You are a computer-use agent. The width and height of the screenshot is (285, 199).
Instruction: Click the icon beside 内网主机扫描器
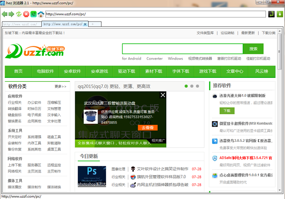(133, 185)
